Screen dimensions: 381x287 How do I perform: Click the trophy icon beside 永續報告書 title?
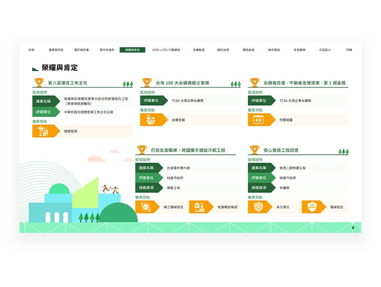tap(254, 82)
